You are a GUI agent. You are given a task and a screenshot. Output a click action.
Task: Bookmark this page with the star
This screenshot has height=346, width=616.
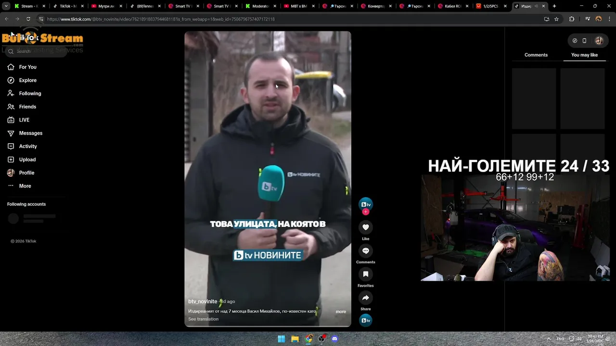(556, 19)
